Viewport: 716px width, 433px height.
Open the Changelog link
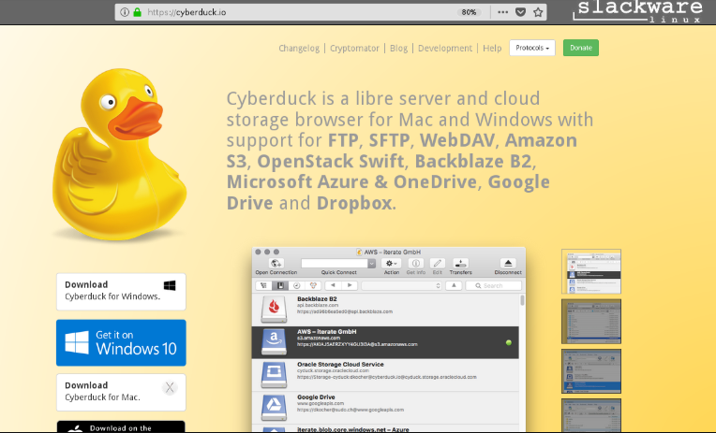pyautogui.click(x=299, y=48)
